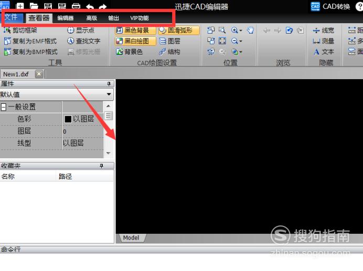Viewport: 363px width, 271px height.
Task: Open the zoom out dropdown arrow
Action: (x=241, y=41)
